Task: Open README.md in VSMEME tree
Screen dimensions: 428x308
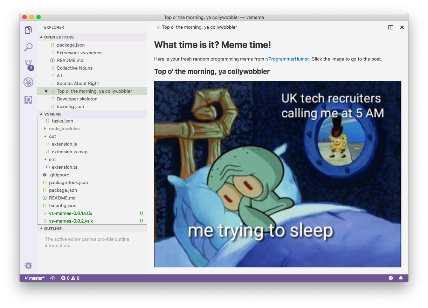Action: tap(92, 198)
